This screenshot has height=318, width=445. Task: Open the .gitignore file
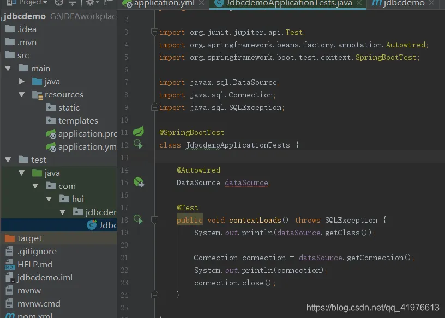point(31,252)
